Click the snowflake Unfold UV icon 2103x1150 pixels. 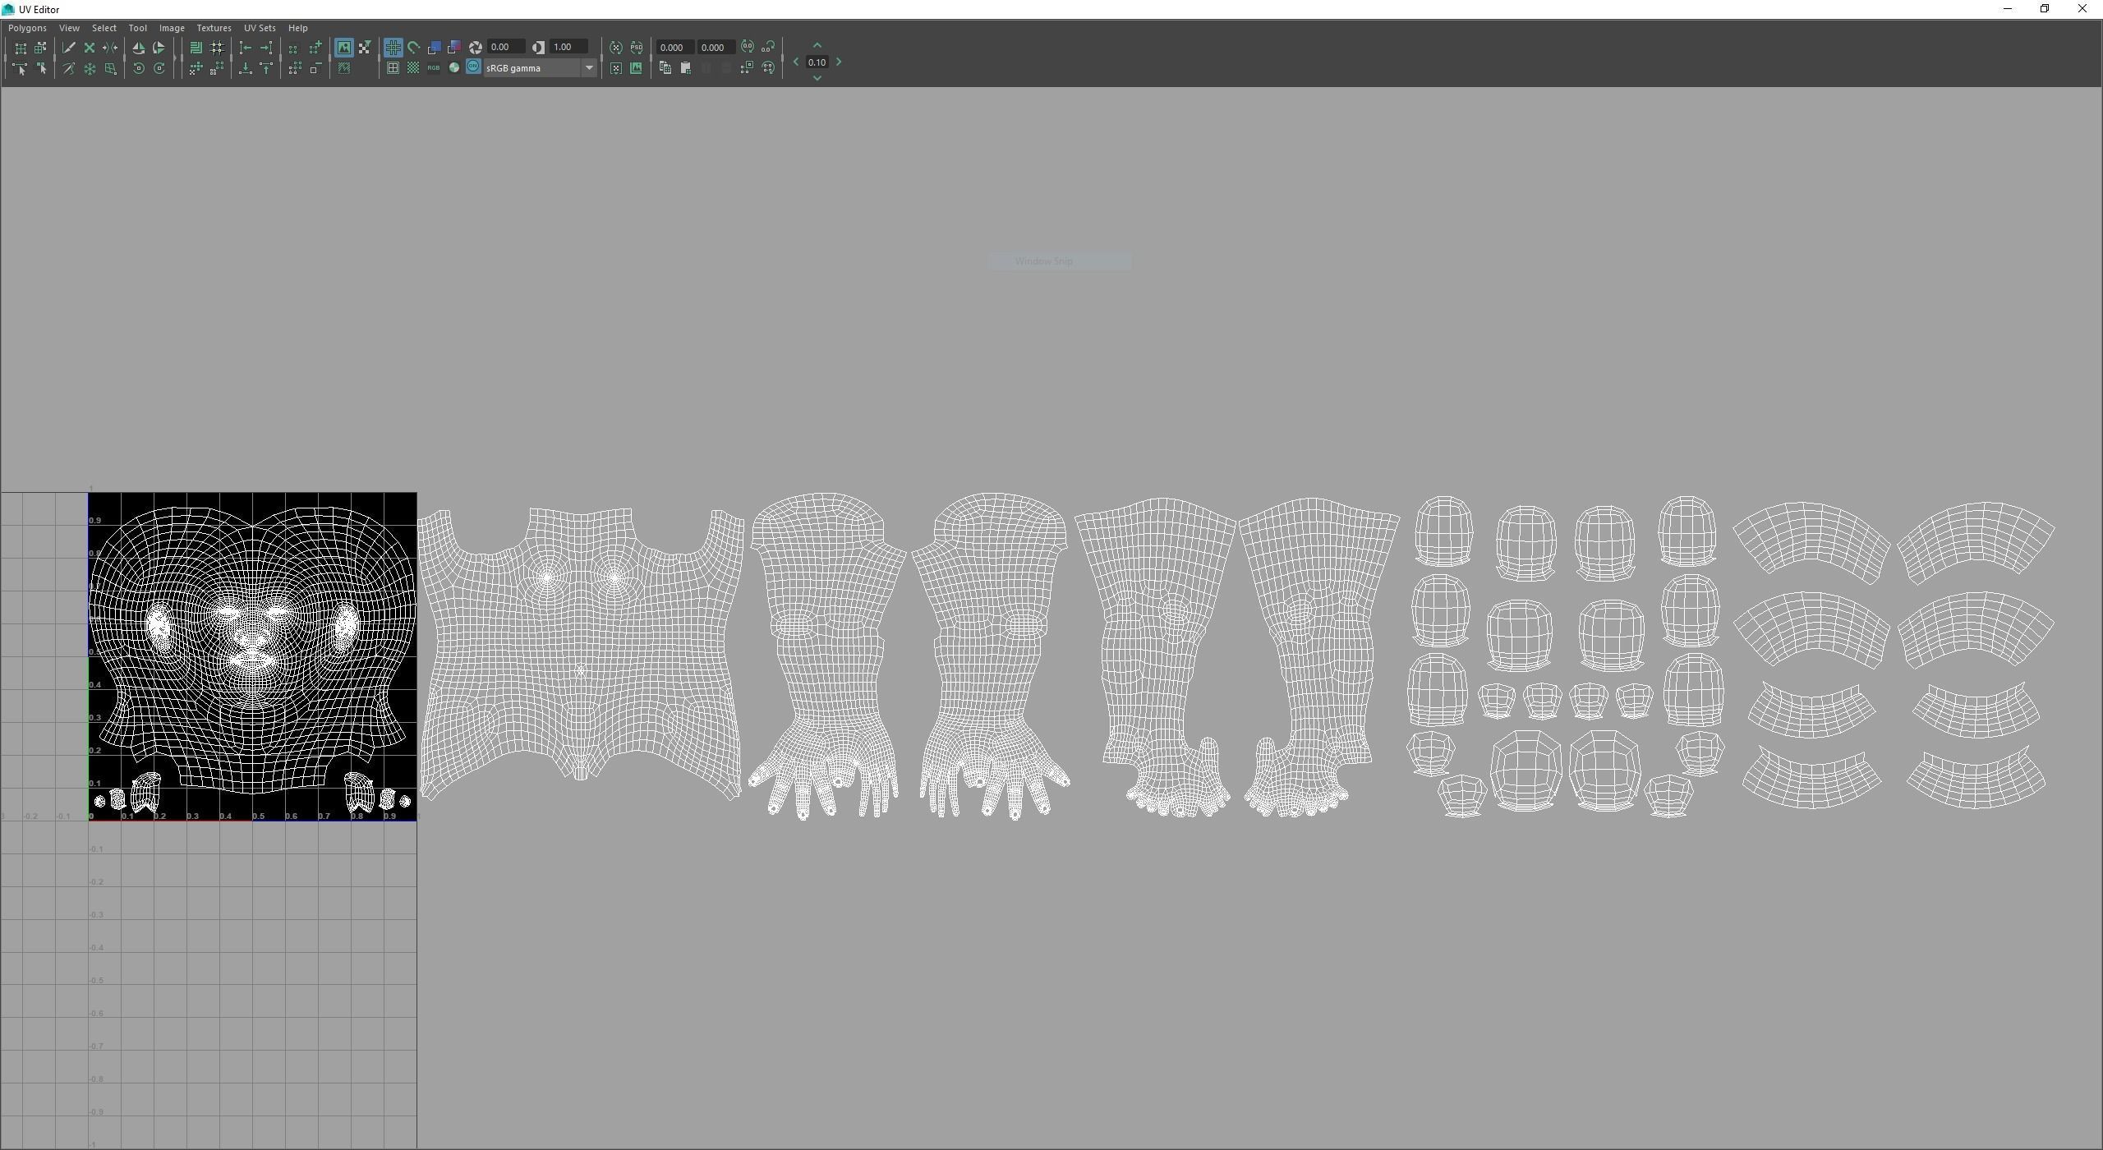pos(90,69)
